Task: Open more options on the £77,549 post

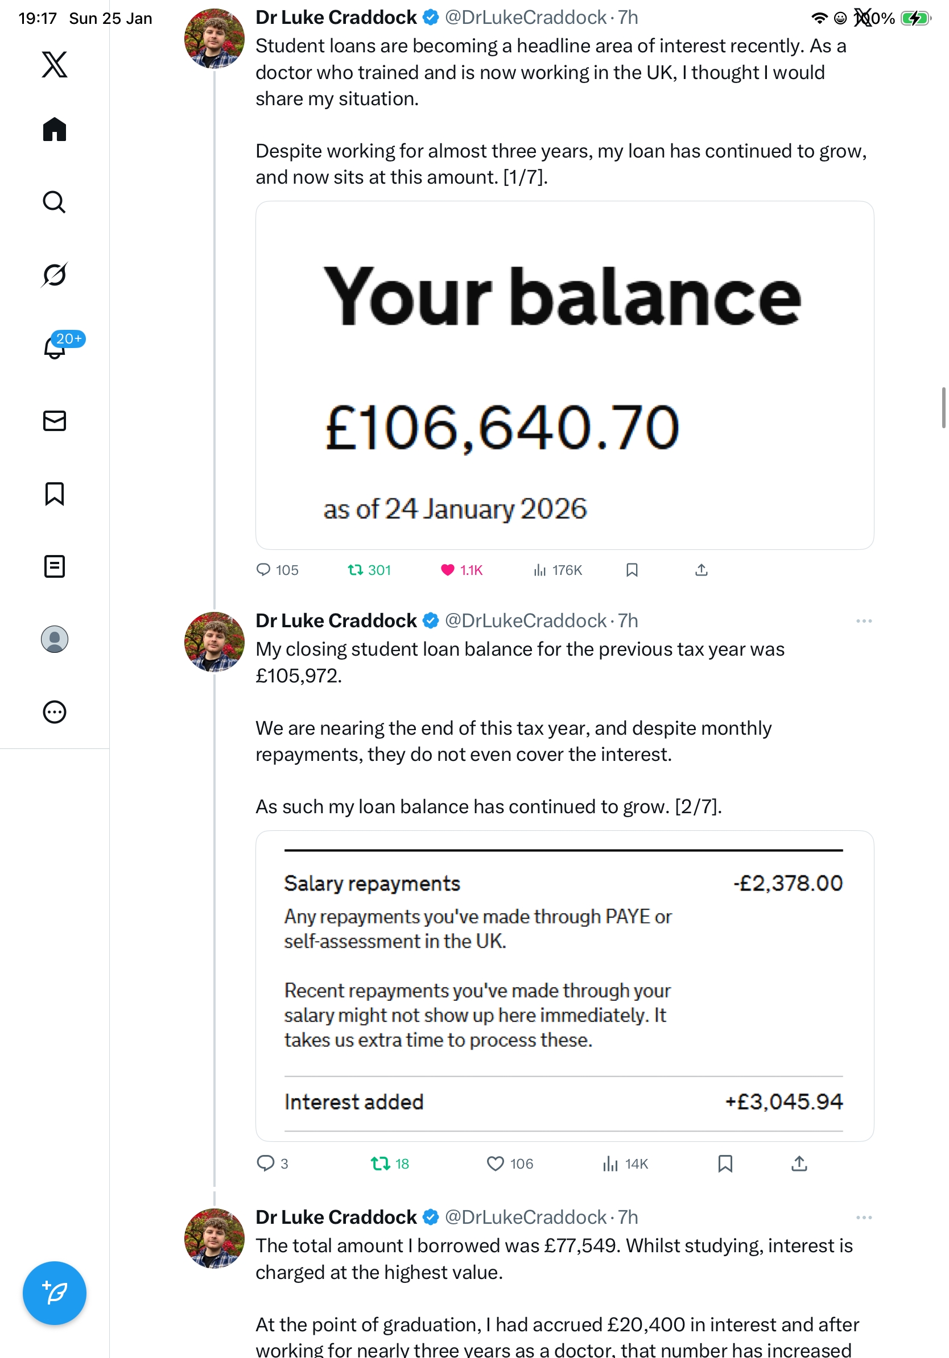Action: 864,1217
